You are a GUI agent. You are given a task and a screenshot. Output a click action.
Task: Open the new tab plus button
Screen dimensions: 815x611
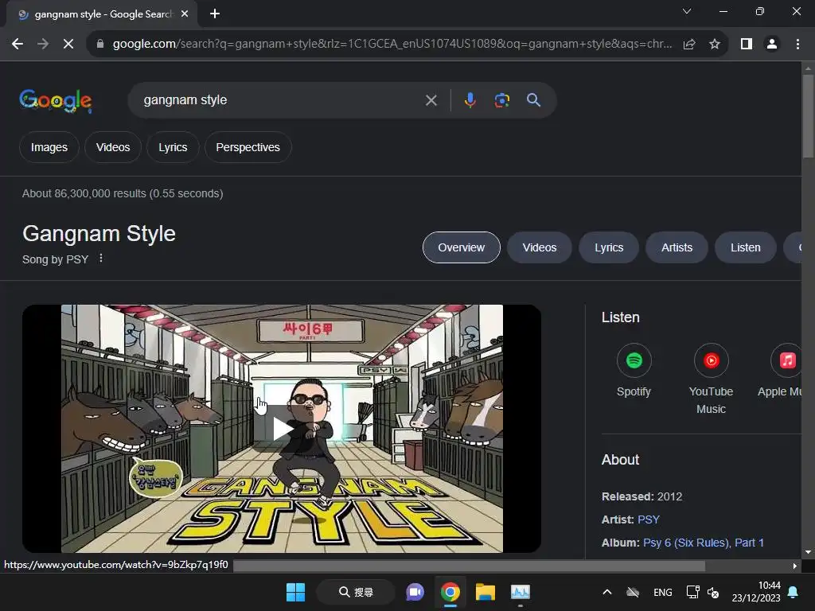(x=215, y=14)
